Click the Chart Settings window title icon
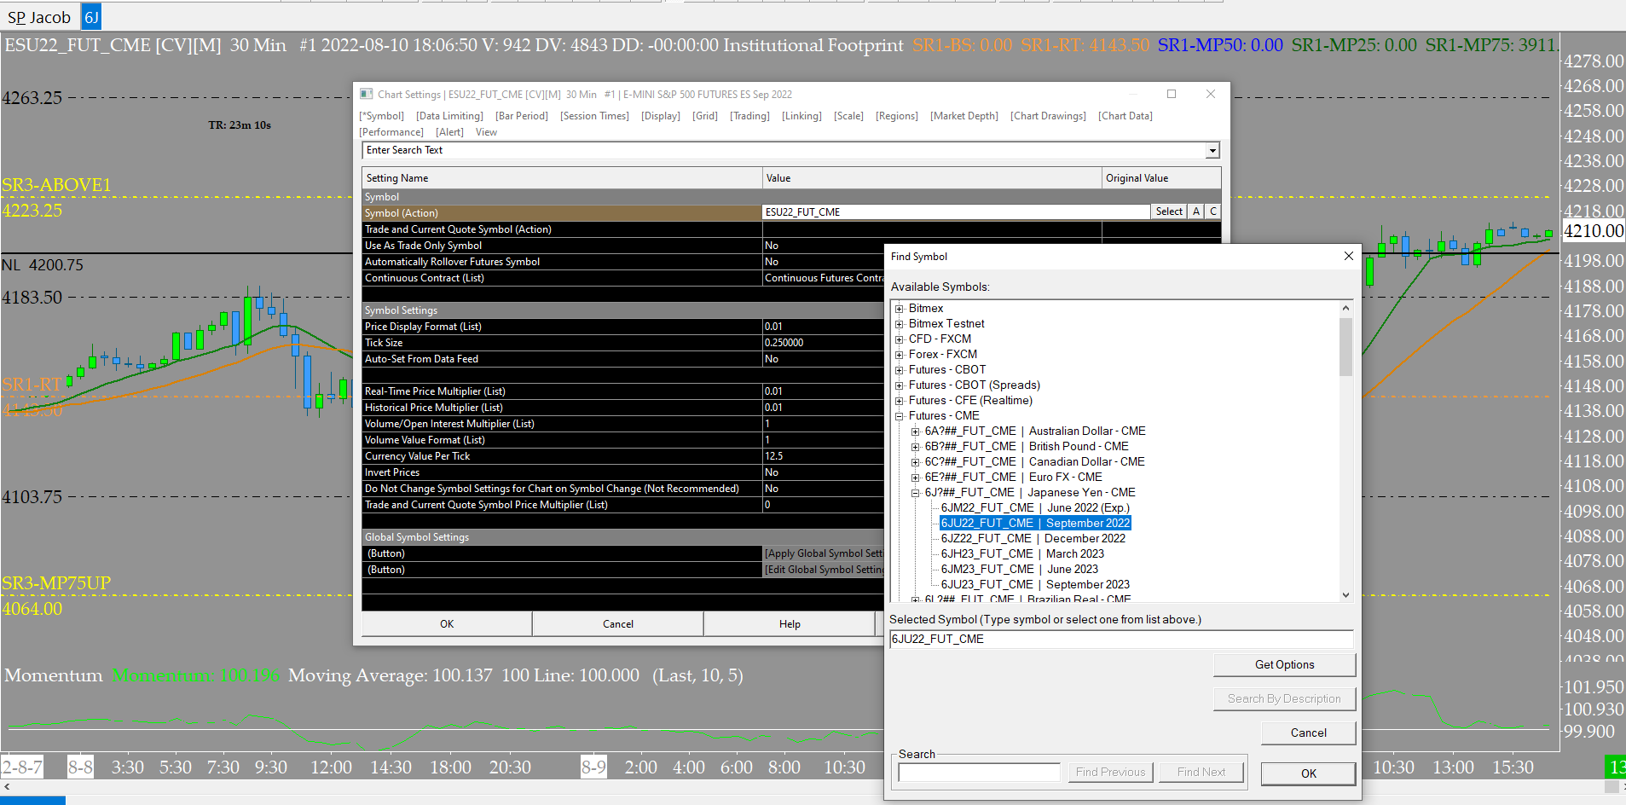 (367, 94)
